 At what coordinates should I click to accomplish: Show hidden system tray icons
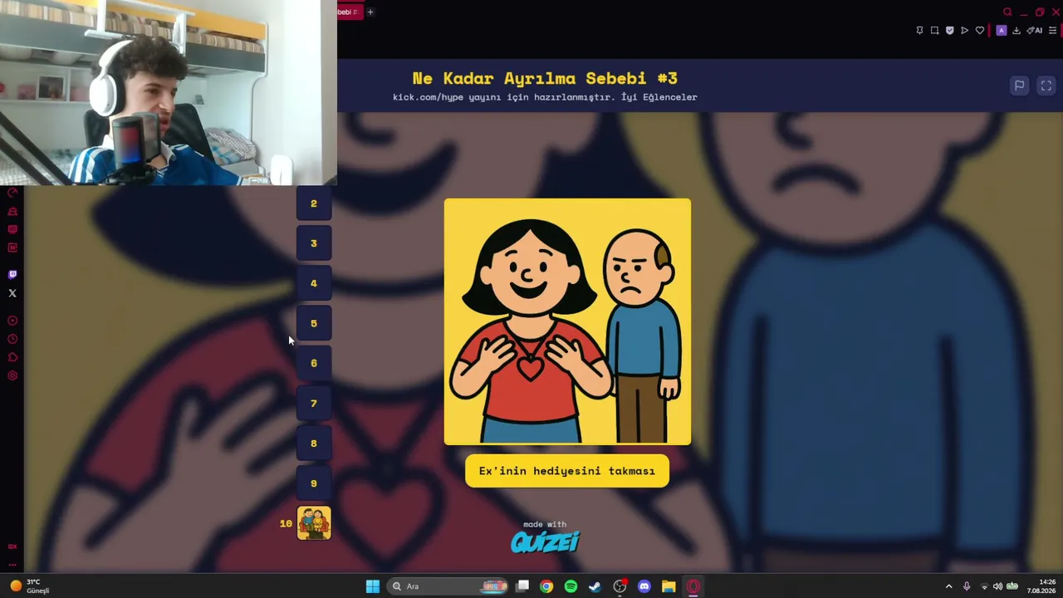tap(948, 586)
